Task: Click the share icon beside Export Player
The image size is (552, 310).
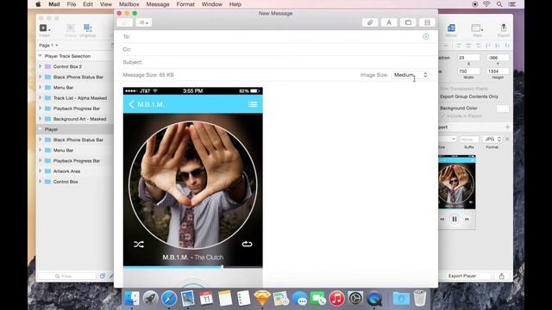Action: tap(502, 276)
